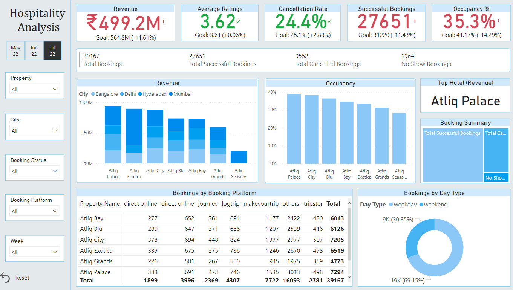Toggle the Jul 22 month slicer
Viewport: 513px width, 290px height.
pos(52,51)
